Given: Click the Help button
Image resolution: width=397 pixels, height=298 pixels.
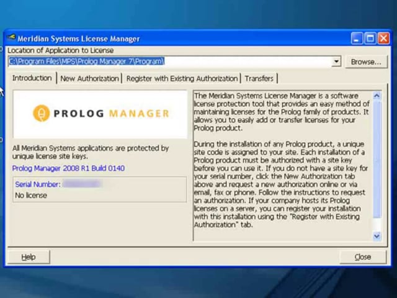Looking at the screenshot, I should (x=29, y=257).
